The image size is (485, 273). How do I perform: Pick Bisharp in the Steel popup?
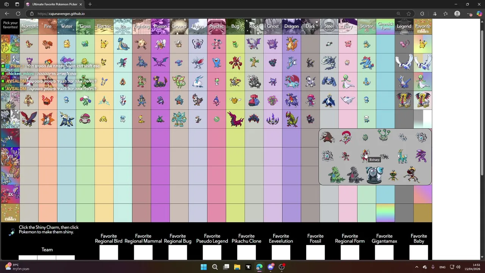[365, 155]
